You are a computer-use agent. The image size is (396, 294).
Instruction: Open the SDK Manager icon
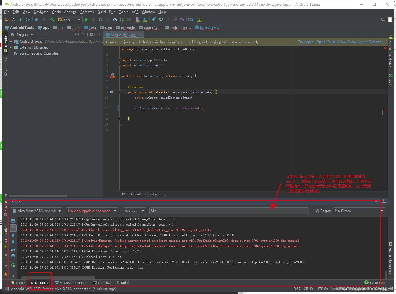[x=145, y=20]
